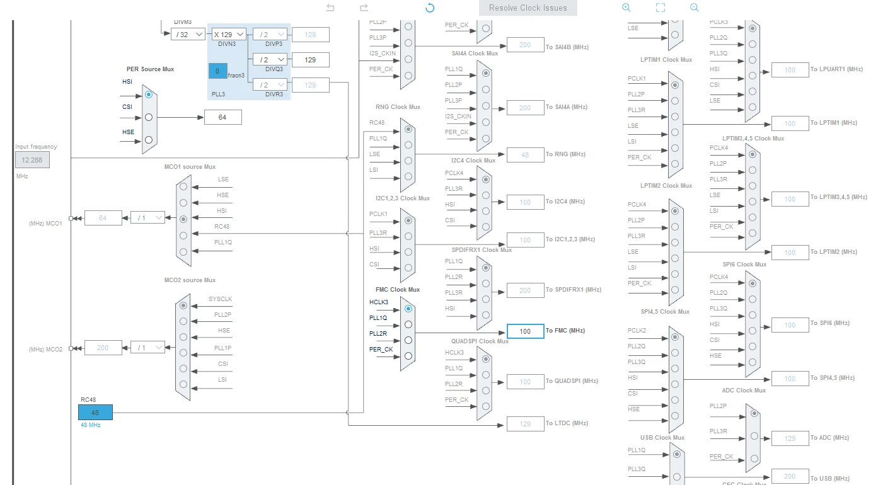Select HCLK3 in FMC Clock Mux

coord(408,309)
